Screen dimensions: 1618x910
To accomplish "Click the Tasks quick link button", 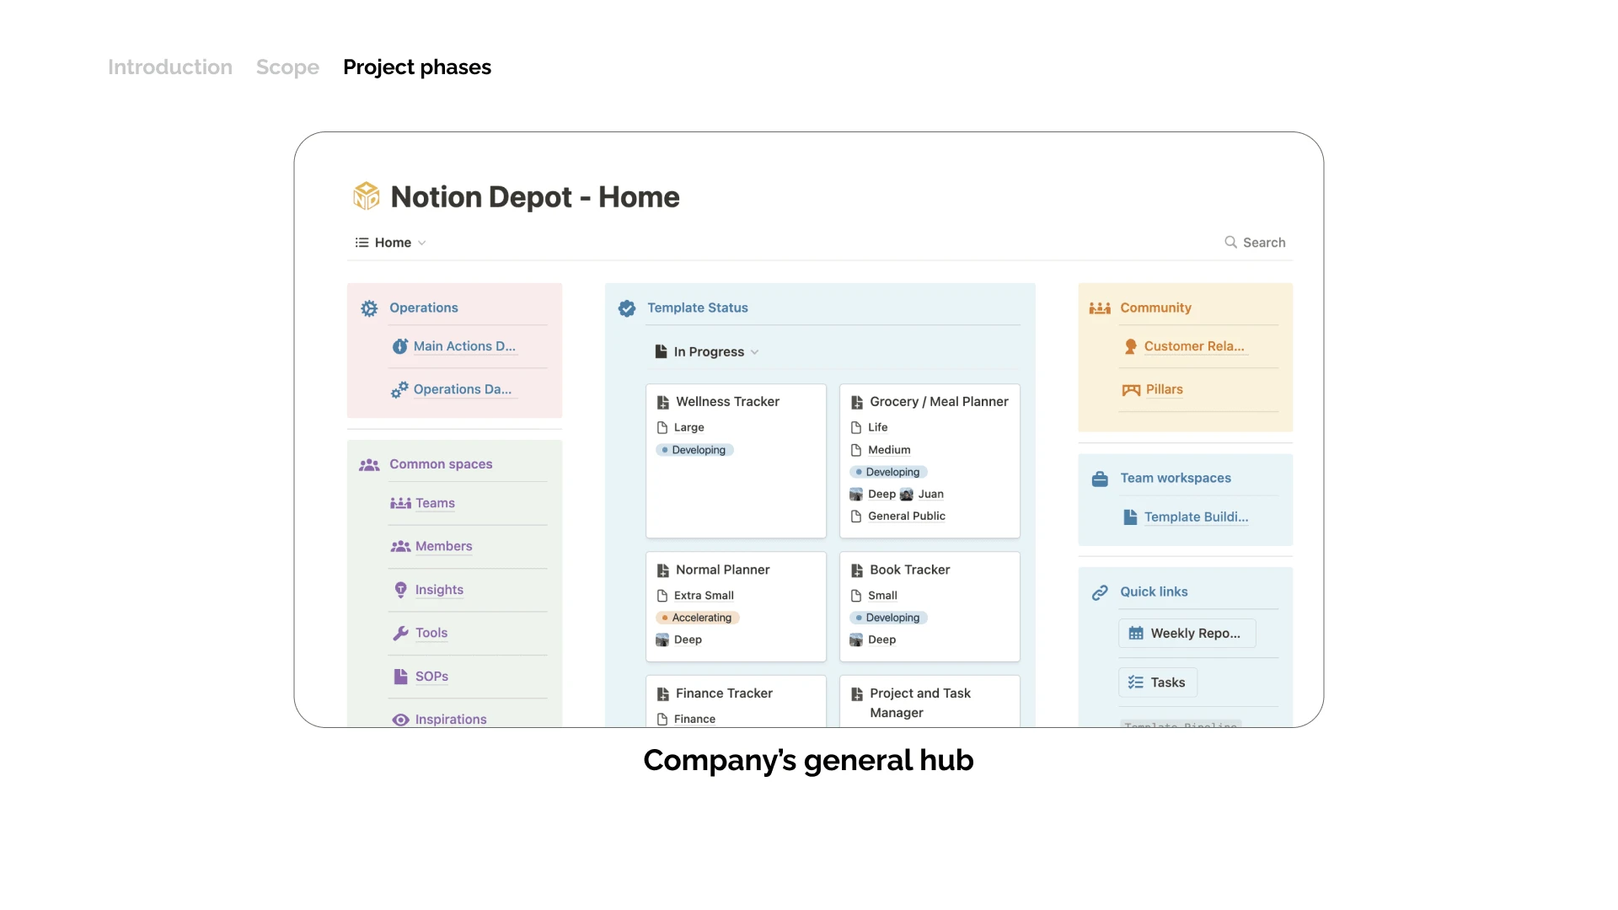I will 1158,682.
